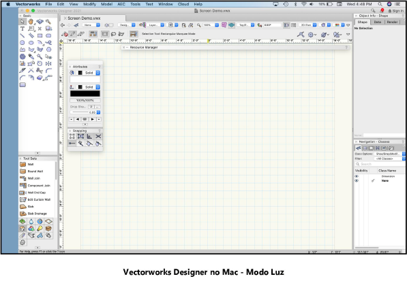
Task: Toggle visibility of Dimension class
Action: coord(357,176)
